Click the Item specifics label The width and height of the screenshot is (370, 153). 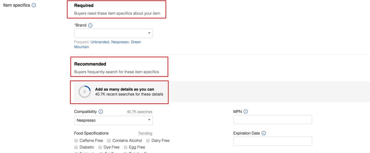click(x=17, y=5)
